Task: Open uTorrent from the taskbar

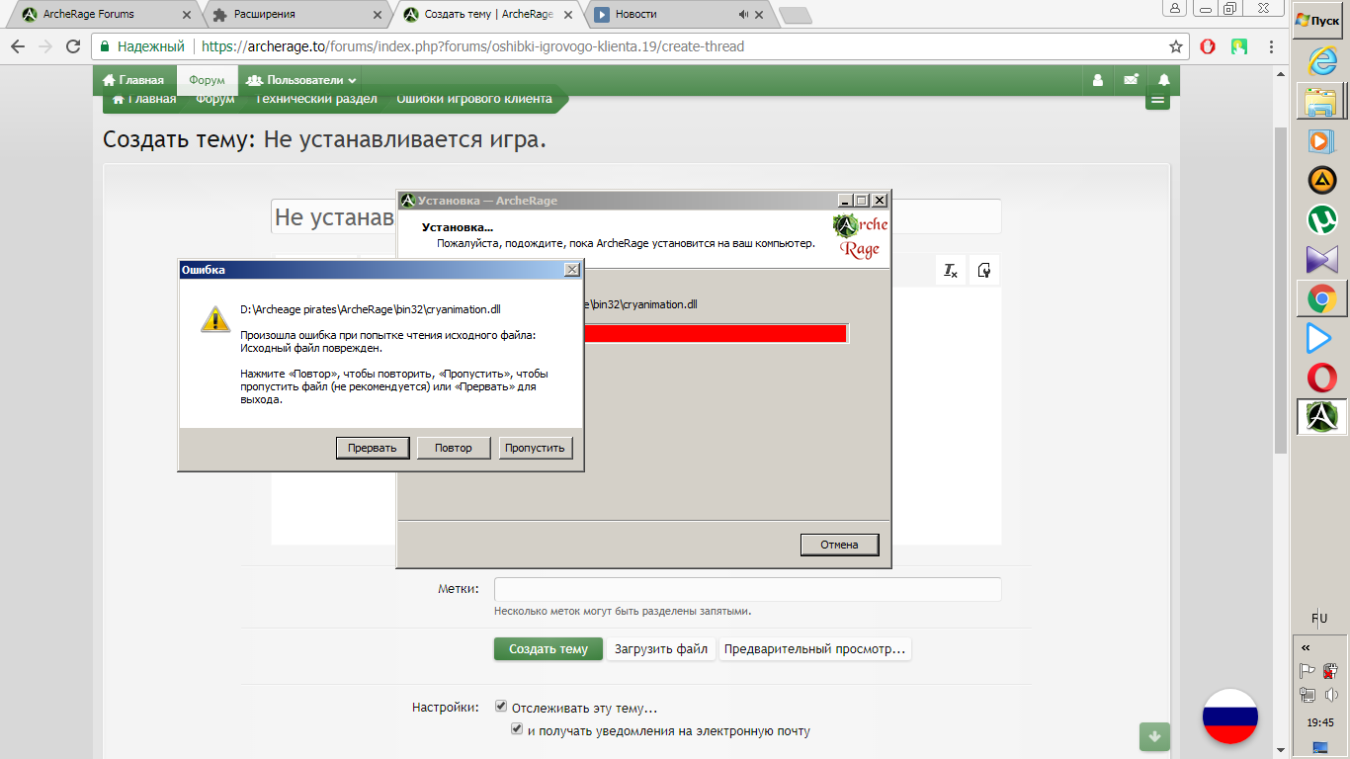Action: (1321, 219)
